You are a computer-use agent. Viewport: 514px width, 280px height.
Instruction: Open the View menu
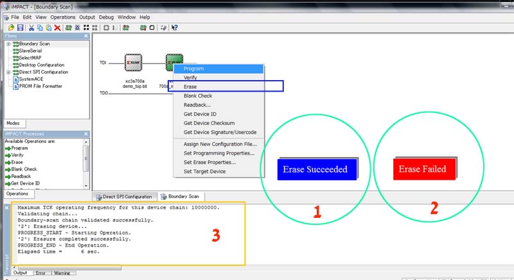click(41, 17)
